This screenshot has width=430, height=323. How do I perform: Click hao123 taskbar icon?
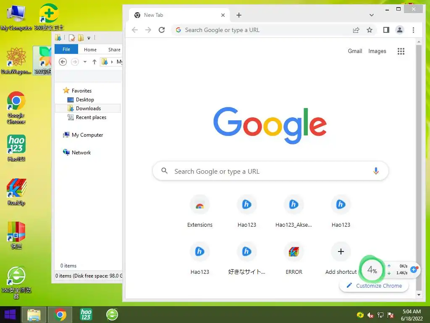coord(86,315)
